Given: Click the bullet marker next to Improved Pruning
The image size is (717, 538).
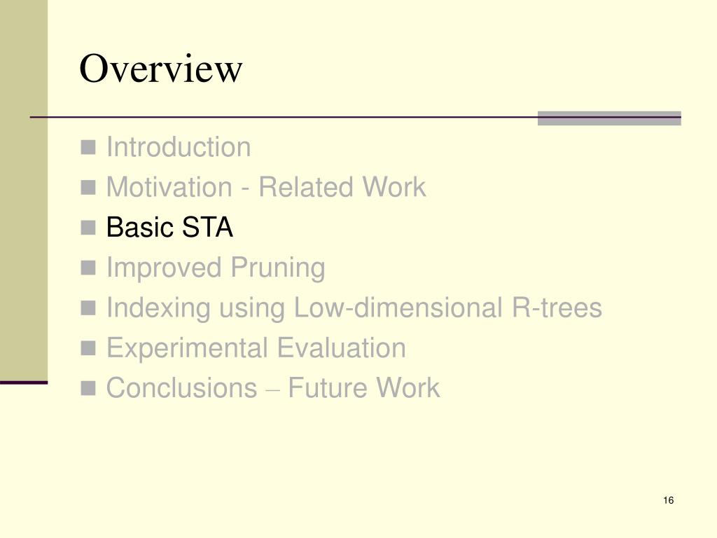Looking at the screenshot, I should point(88,268).
